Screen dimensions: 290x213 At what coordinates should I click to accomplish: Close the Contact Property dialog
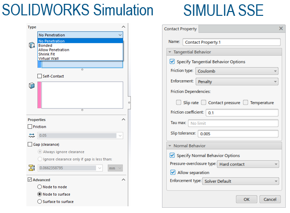tap(281, 29)
